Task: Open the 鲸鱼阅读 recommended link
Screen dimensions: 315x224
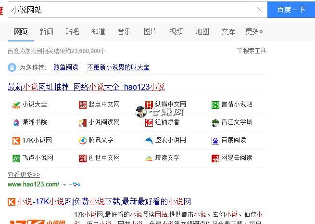Action: [66, 67]
